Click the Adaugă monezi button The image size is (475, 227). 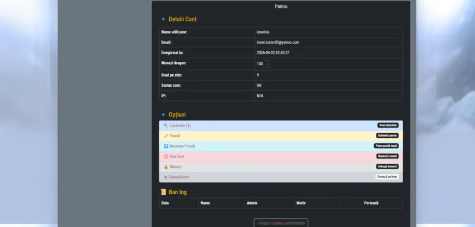coord(387,166)
